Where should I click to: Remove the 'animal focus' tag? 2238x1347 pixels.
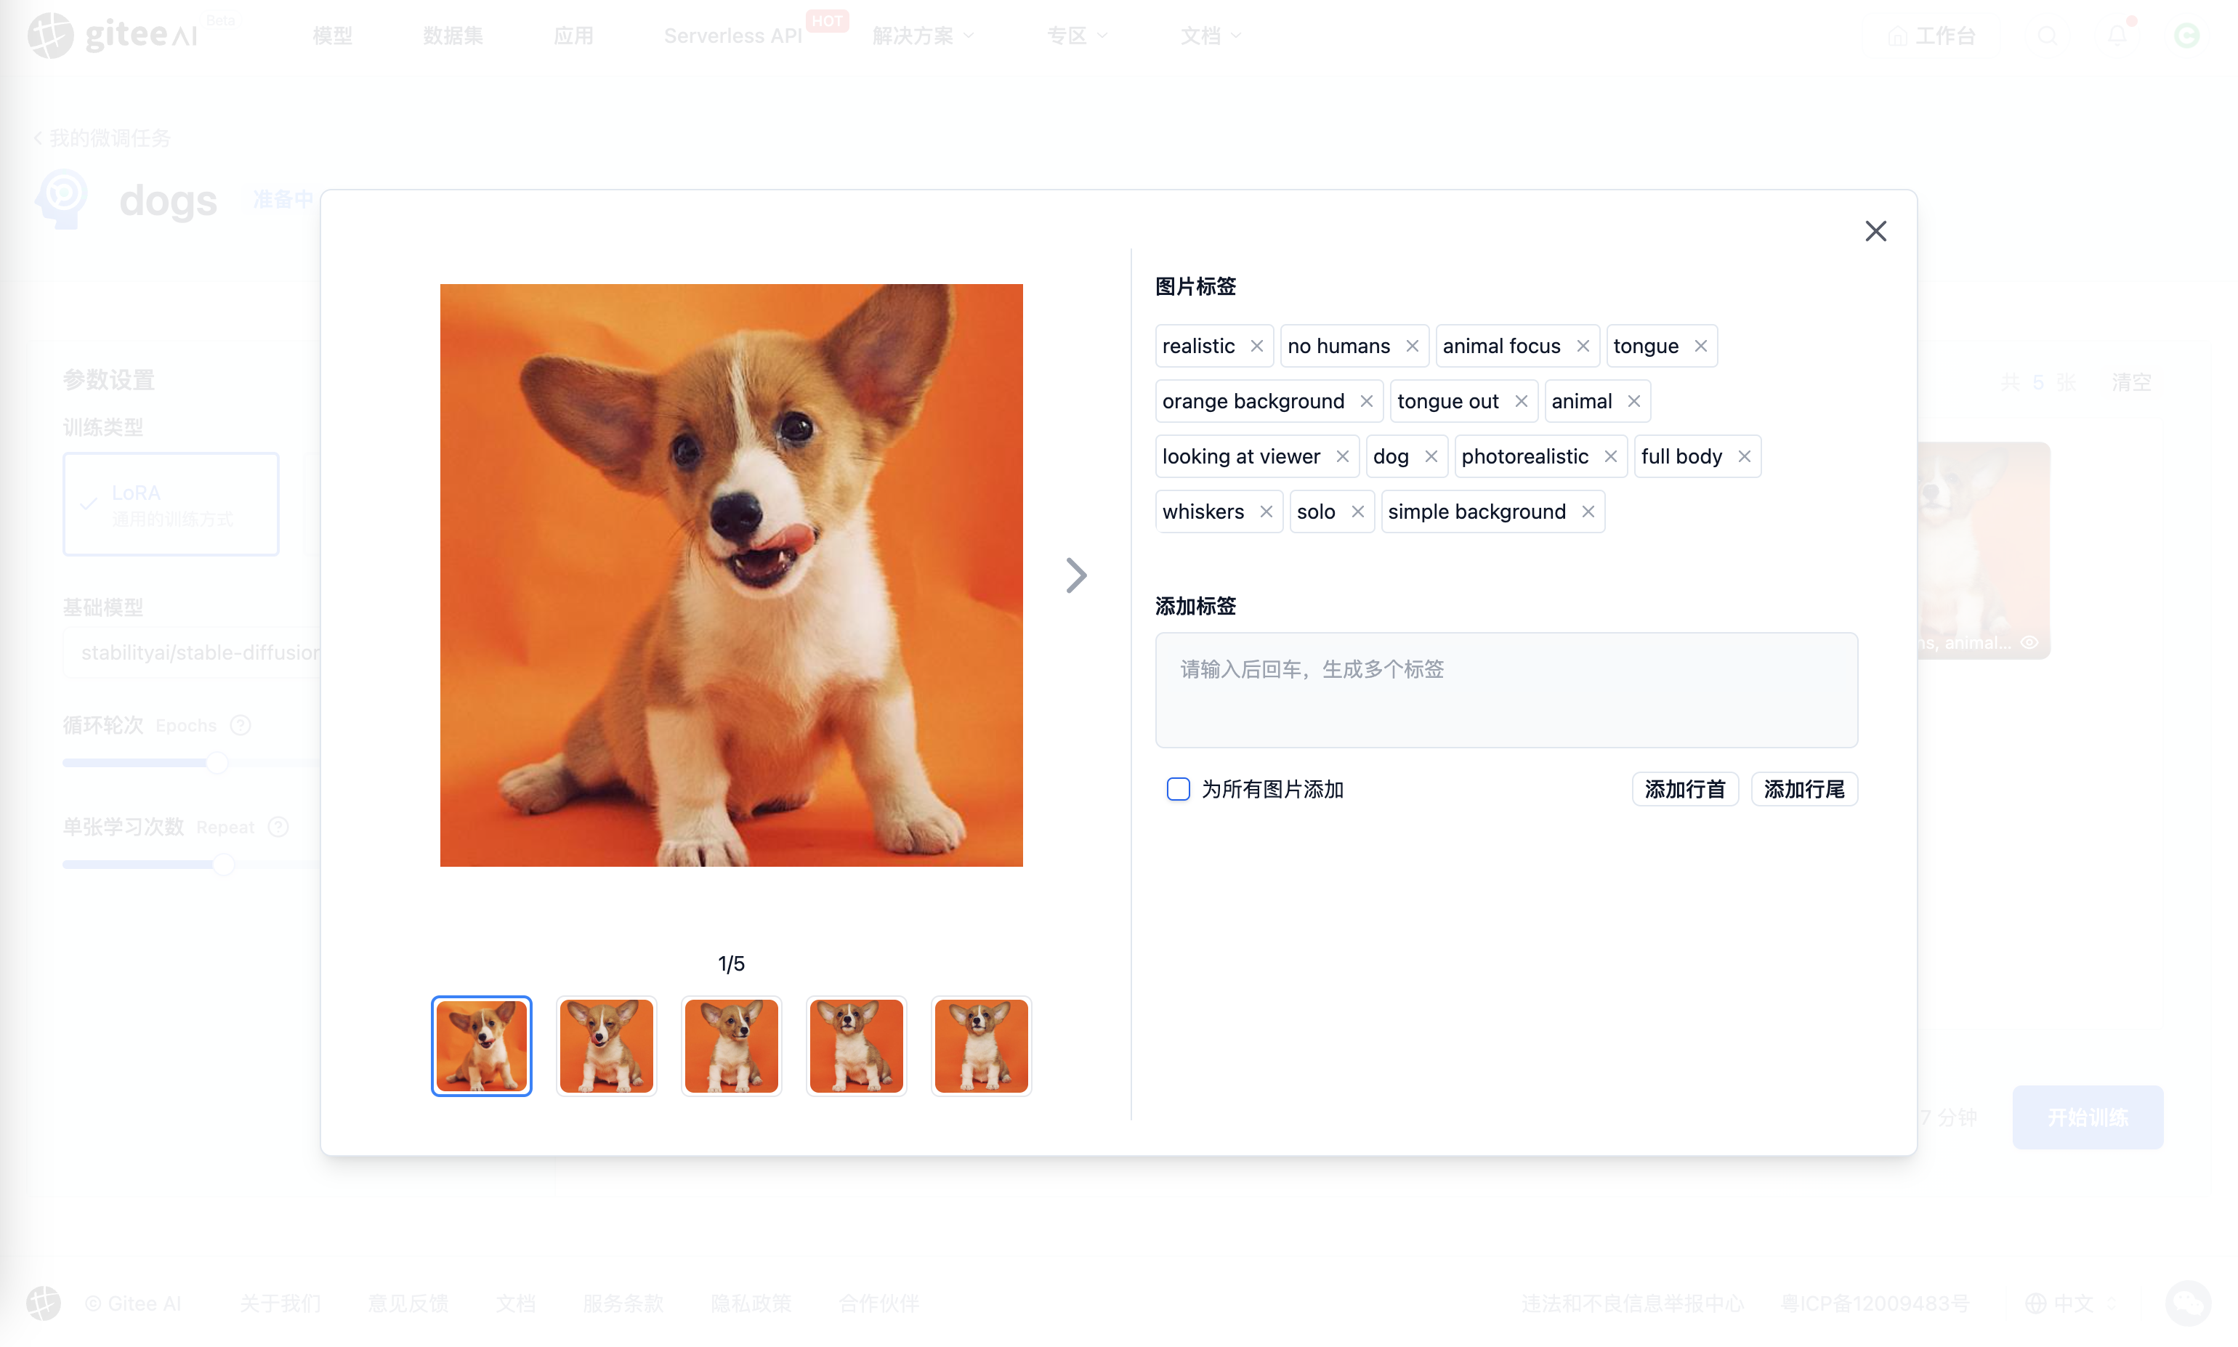click(1582, 346)
